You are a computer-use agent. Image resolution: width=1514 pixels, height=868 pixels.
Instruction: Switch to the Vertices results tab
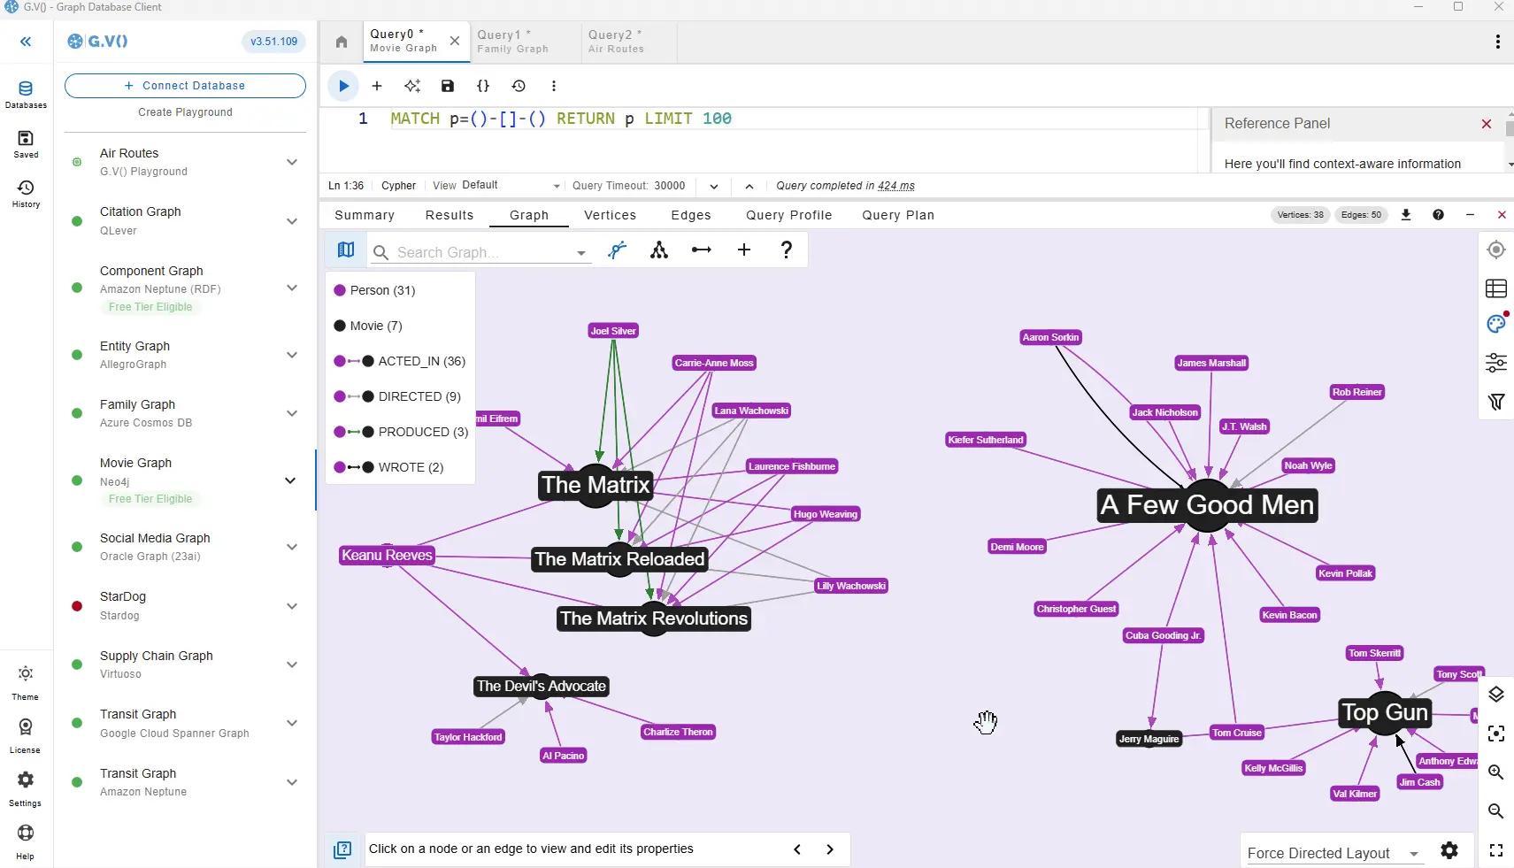(610, 215)
